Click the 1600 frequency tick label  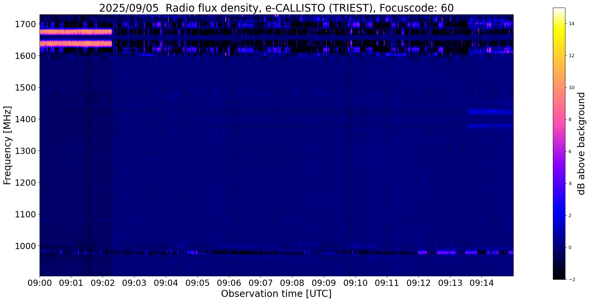click(x=25, y=56)
